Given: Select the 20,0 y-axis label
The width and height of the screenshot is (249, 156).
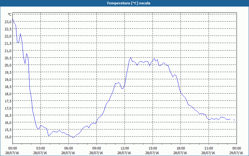Looking at the screenshot, I should pyautogui.click(x=8, y=65).
